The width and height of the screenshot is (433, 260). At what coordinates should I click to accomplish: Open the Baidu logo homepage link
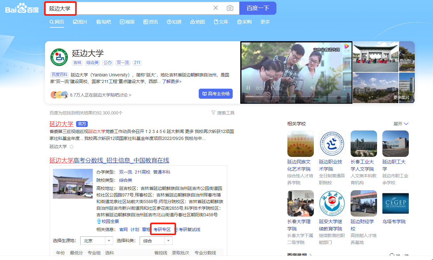22,8
